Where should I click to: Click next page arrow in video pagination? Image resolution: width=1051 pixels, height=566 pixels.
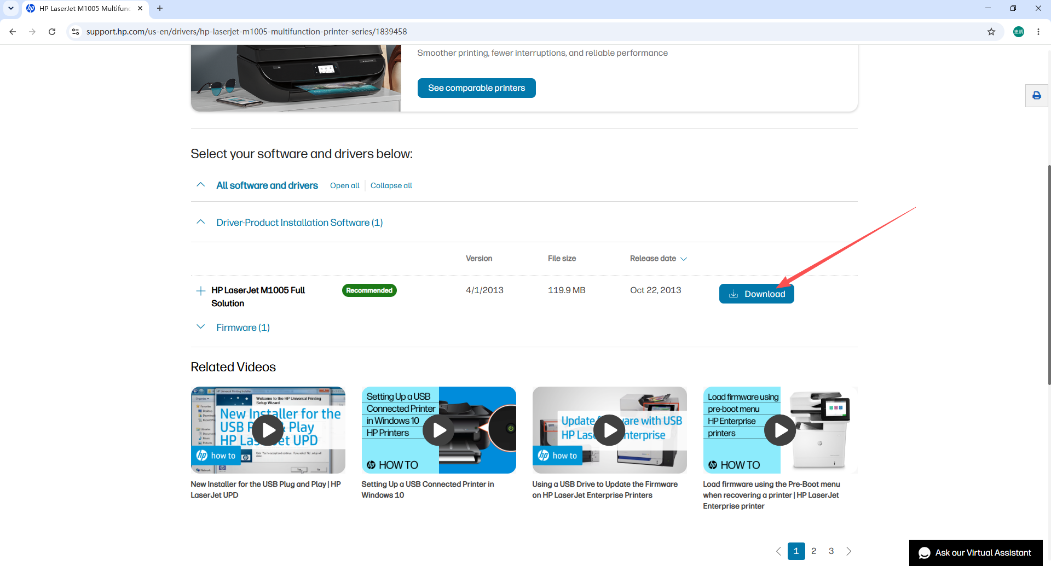tap(849, 551)
